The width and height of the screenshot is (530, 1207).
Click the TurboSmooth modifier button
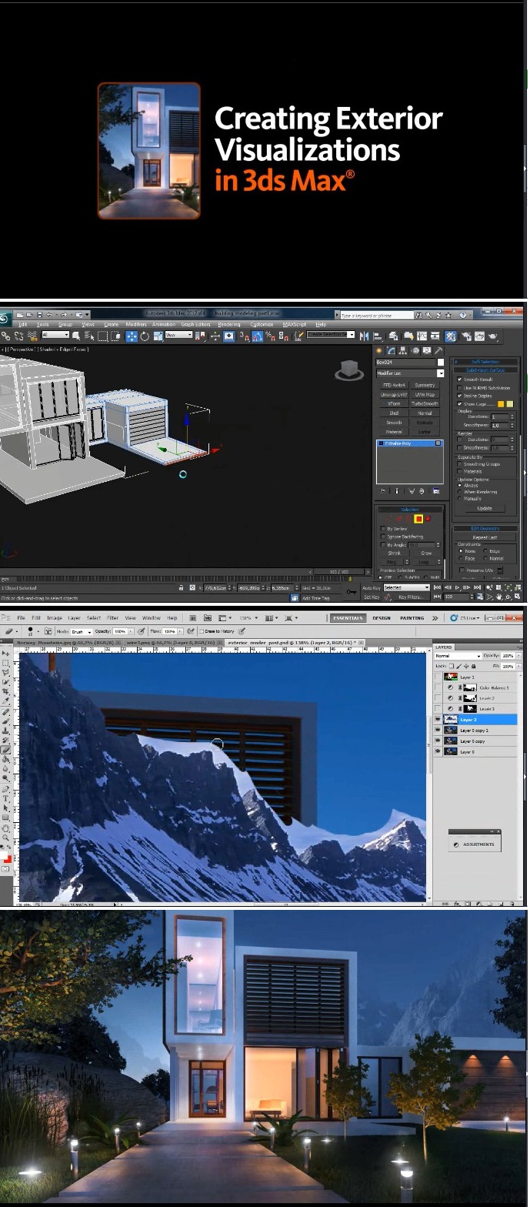[424, 403]
